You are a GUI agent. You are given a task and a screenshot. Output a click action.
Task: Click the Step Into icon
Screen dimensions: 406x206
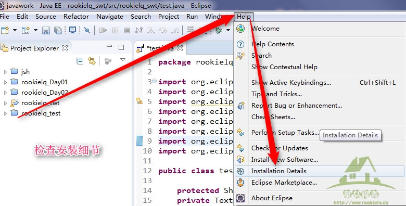point(151,31)
